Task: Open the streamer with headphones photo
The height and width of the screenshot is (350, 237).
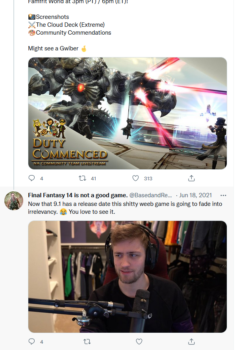Action: (128, 277)
